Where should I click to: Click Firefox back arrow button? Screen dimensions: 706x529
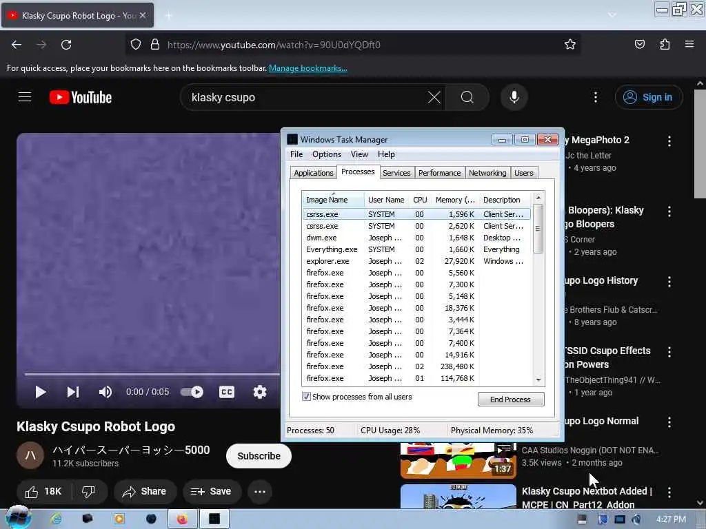(x=17, y=45)
